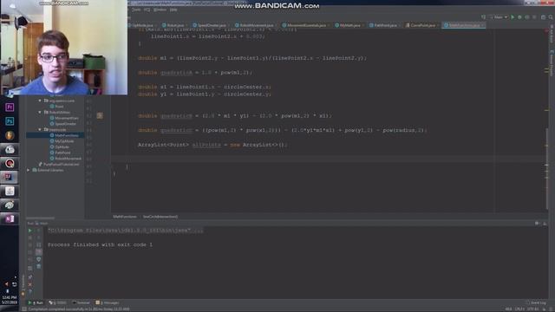Open the Messages tool window button
This screenshot has height=312, width=555.
point(108,302)
